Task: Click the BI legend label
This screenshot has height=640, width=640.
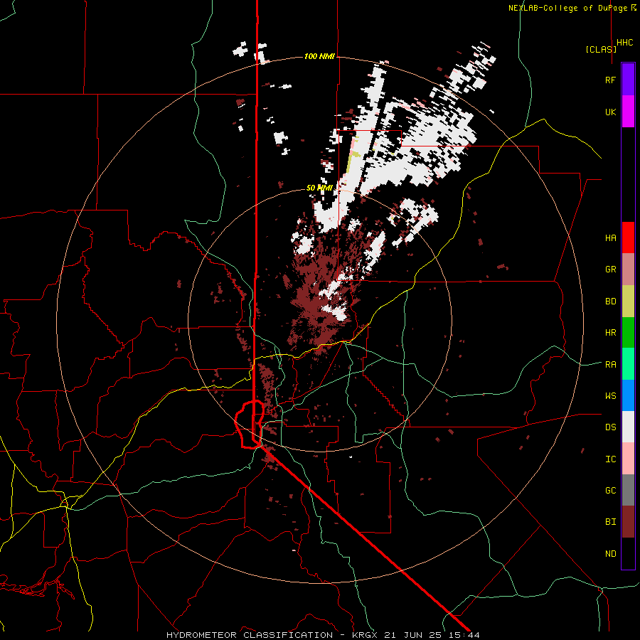Action: (x=610, y=522)
